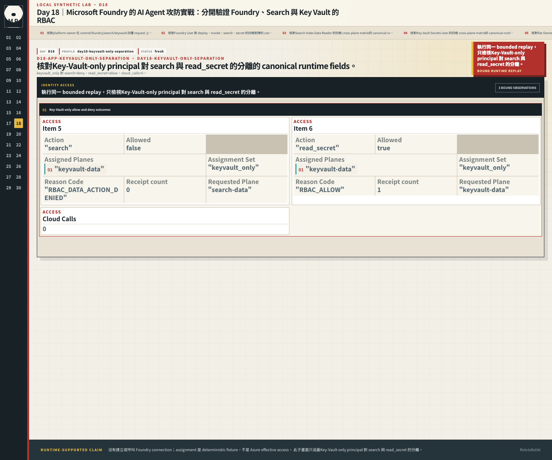Screen dimensions: 552x460
Task: Open day 27 link
Action: (8, 177)
